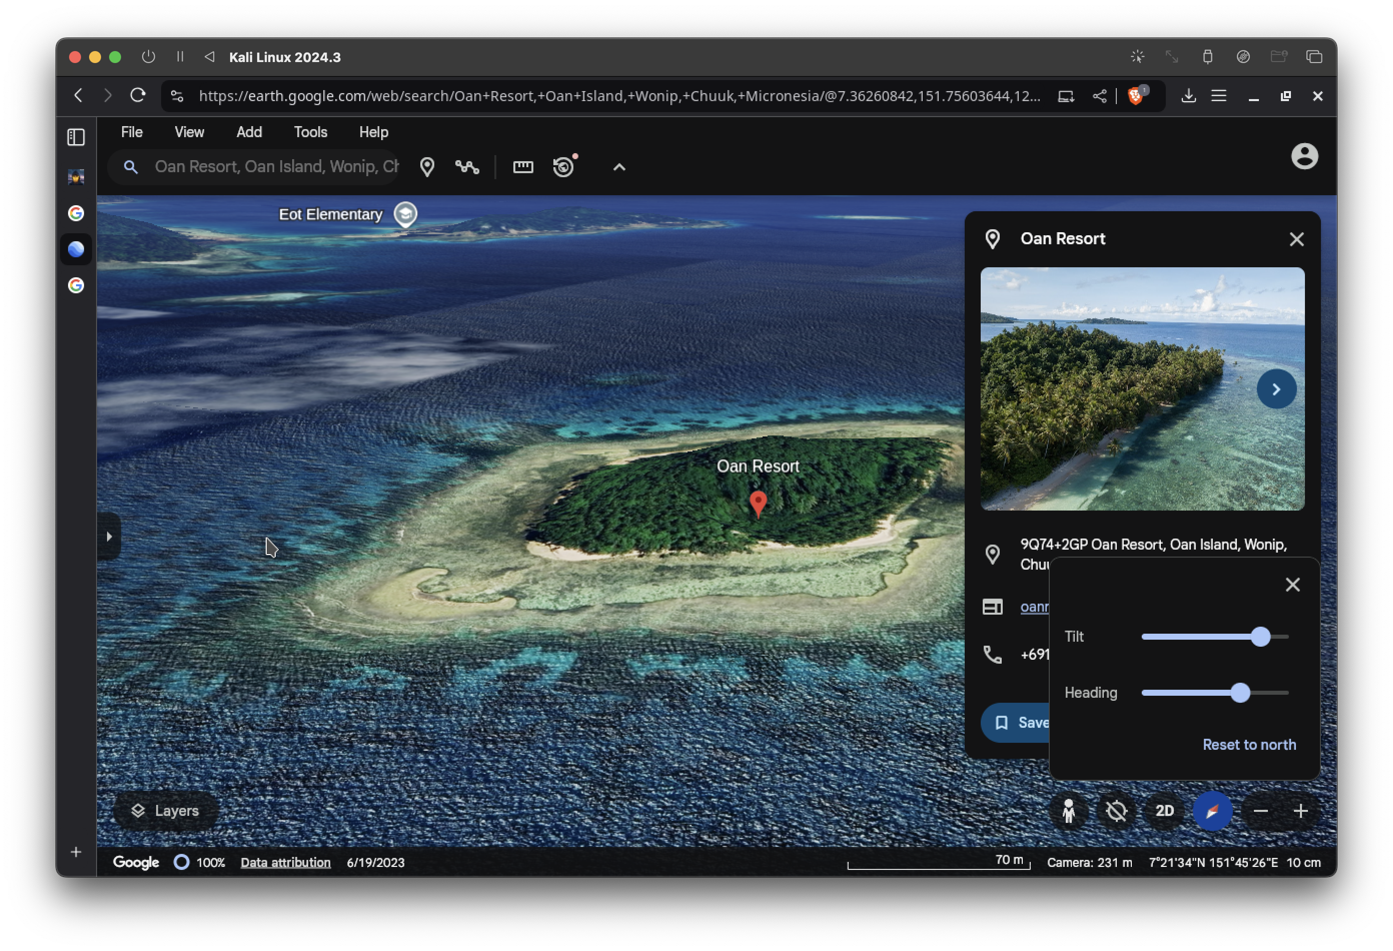This screenshot has height=951, width=1393.
Task: Expand the collapsed left side panel arrow
Action: 109,536
